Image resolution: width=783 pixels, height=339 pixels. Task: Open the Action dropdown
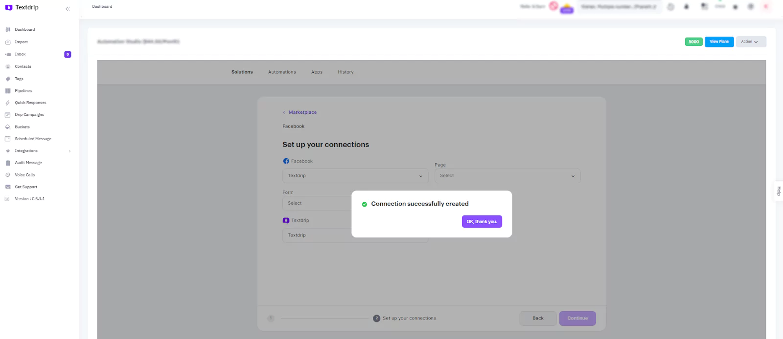(x=751, y=42)
